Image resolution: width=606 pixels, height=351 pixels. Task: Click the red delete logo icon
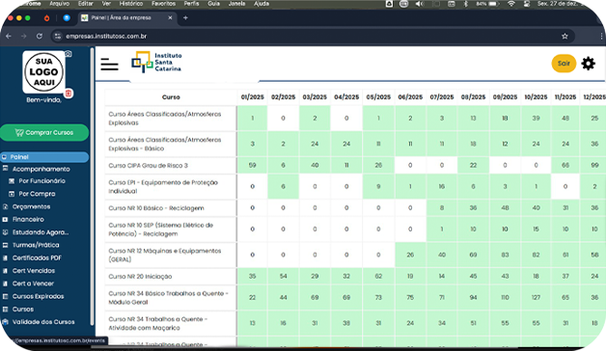click(x=69, y=94)
